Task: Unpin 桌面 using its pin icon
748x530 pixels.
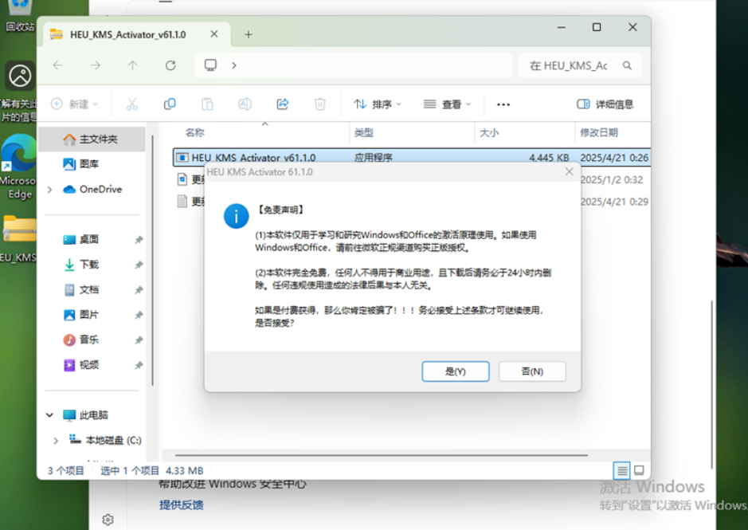Action: [x=139, y=240]
